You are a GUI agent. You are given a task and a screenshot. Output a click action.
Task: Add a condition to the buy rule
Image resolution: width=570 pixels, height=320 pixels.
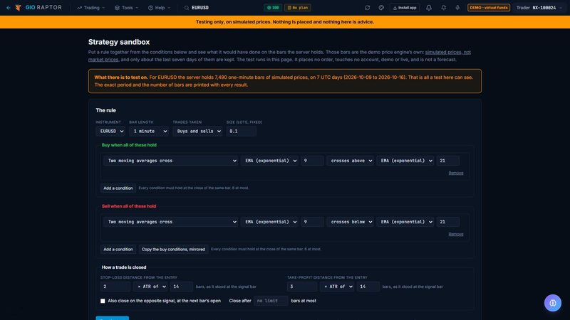click(x=118, y=188)
